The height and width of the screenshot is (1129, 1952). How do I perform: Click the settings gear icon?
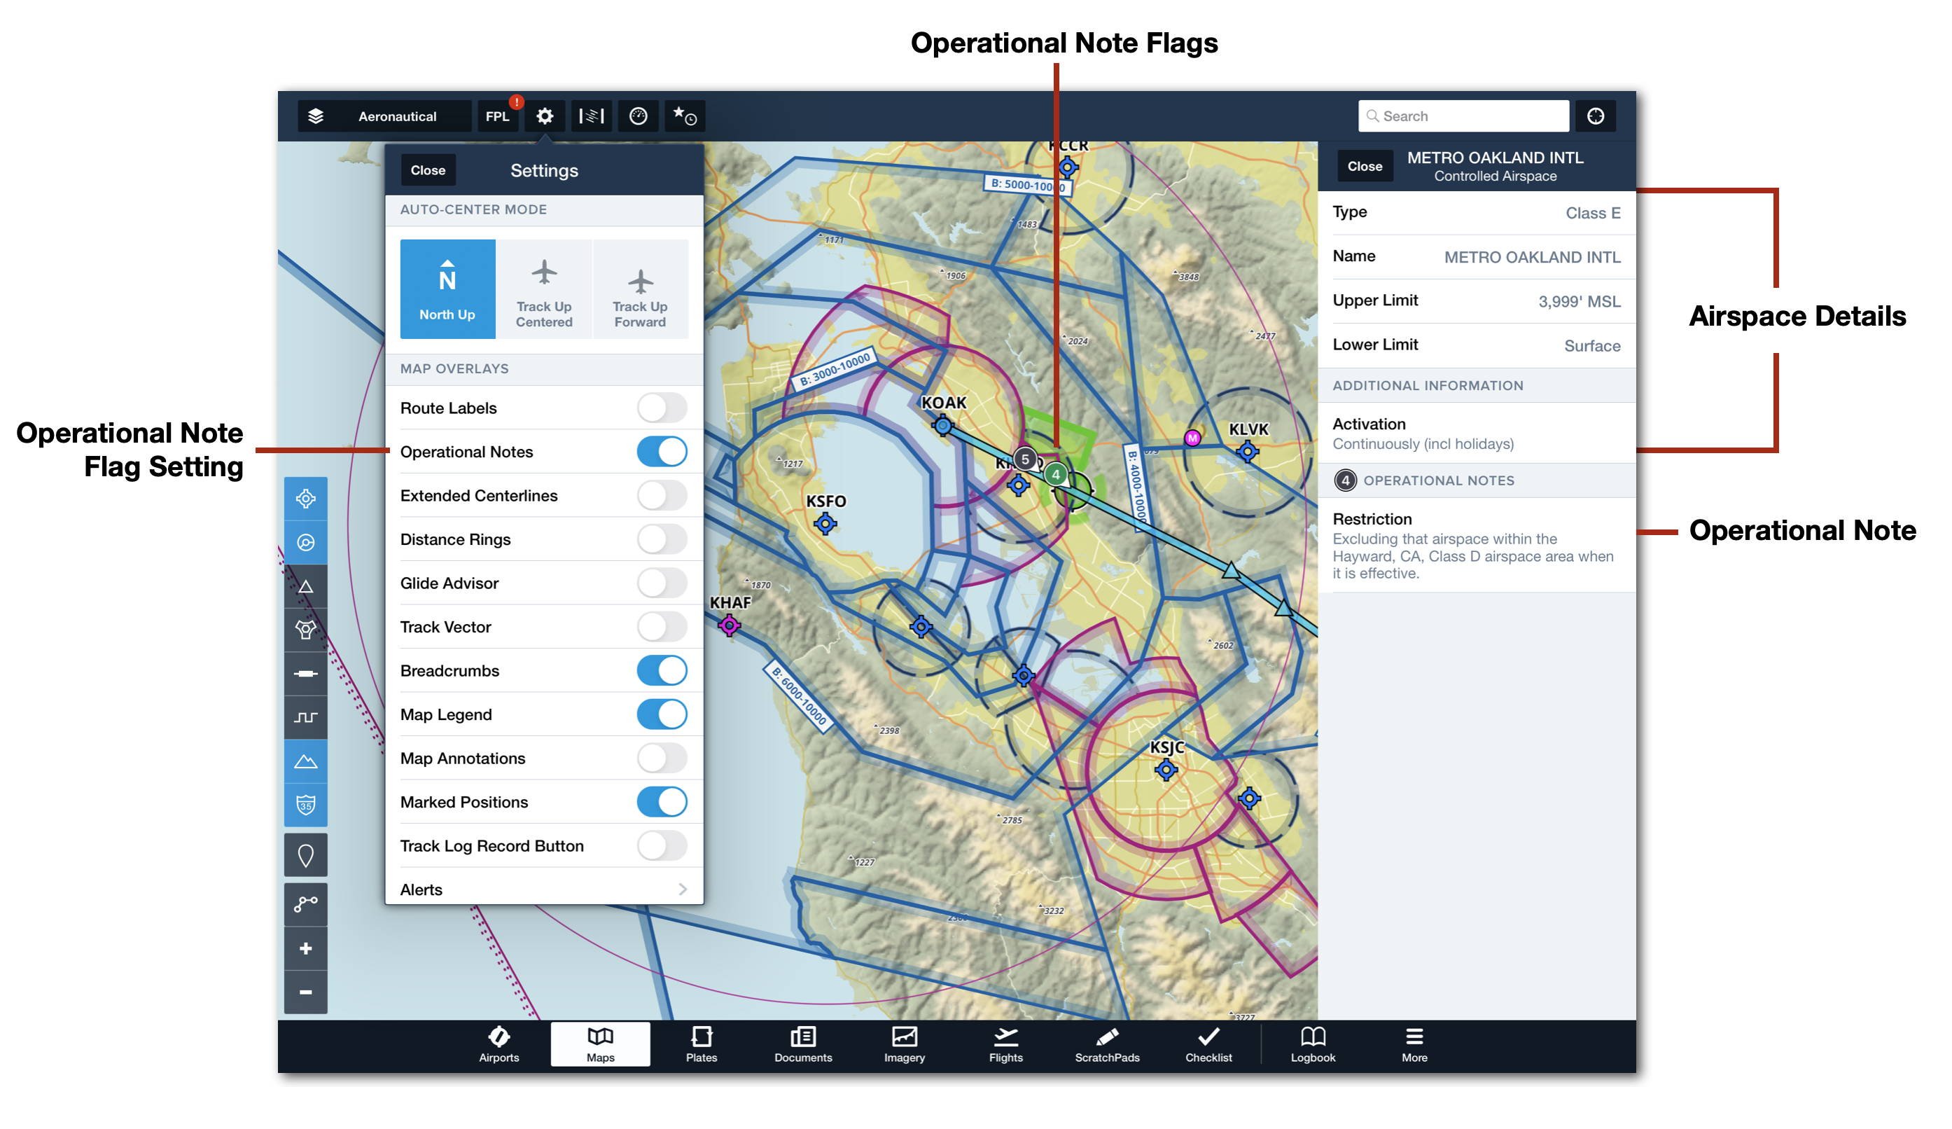click(545, 116)
